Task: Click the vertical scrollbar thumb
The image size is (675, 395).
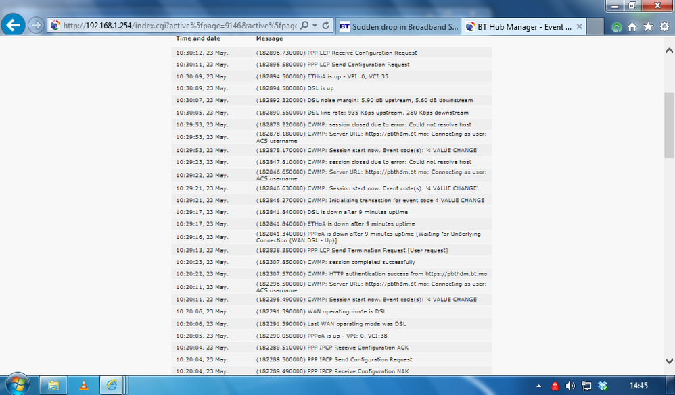Action: pyautogui.click(x=669, y=125)
